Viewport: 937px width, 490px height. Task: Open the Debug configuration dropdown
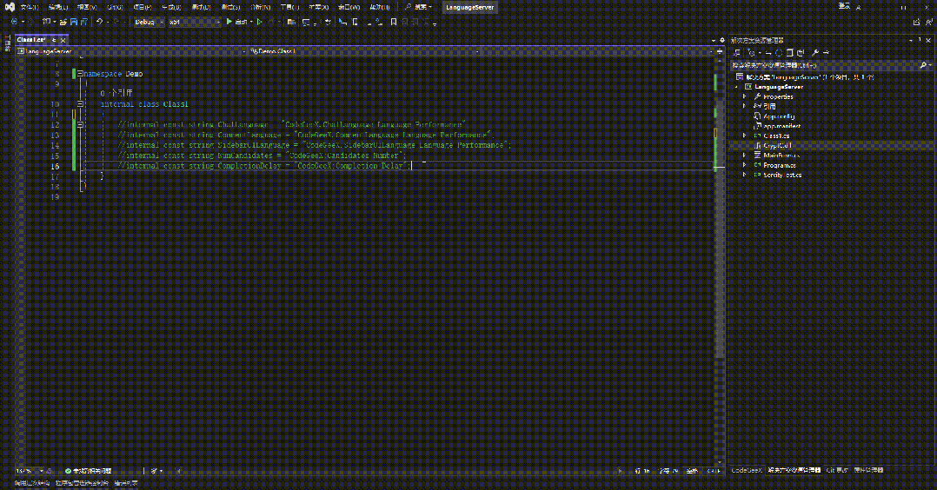coord(149,22)
